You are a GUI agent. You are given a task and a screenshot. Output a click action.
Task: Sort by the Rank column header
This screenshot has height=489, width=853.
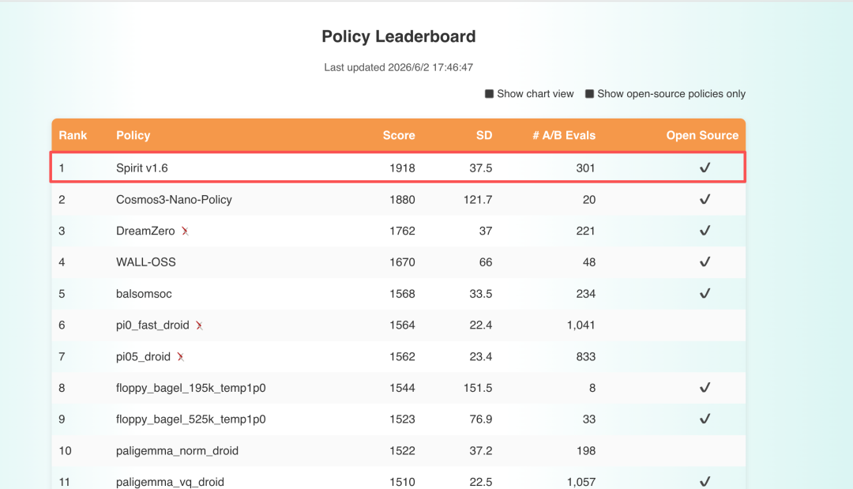click(x=73, y=135)
